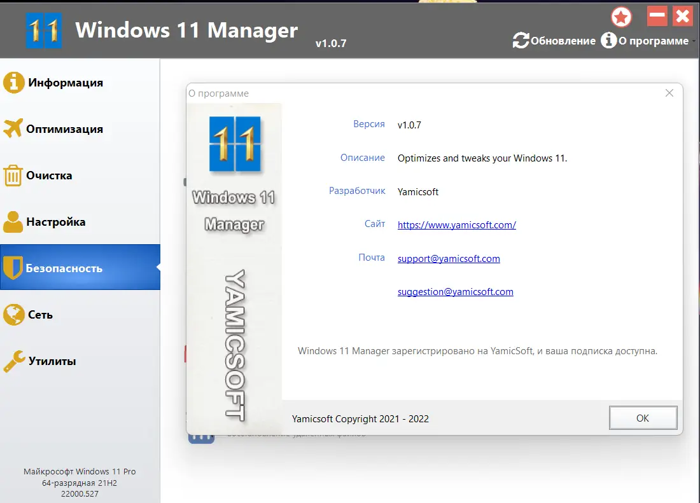Click the Сеть globe icon
Image resolution: width=700 pixels, height=503 pixels.
point(13,314)
